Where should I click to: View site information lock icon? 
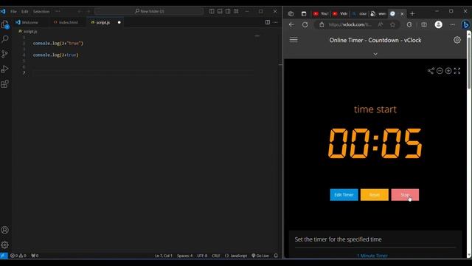click(x=322, y=24)
